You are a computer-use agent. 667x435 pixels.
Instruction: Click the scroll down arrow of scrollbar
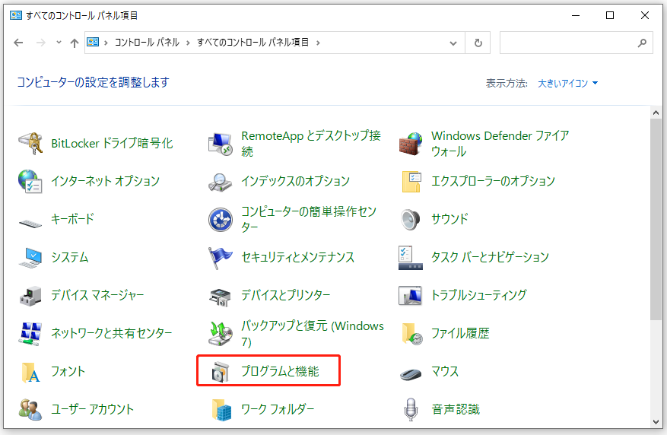[x=656, y=422]
